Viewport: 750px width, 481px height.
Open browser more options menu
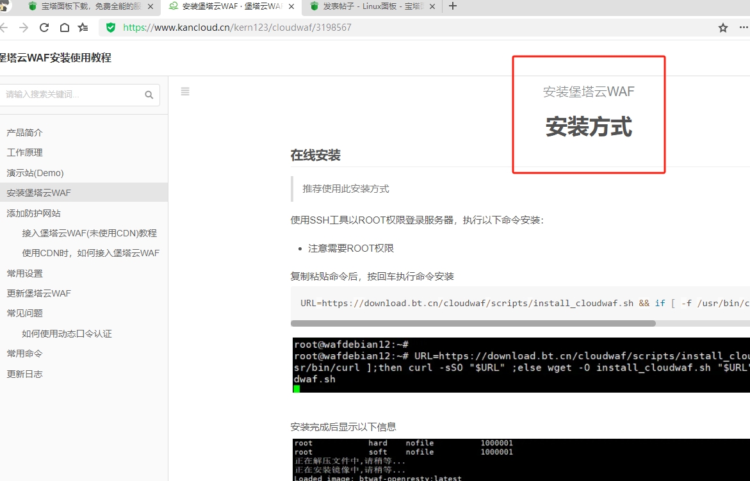tap(744, 28)
